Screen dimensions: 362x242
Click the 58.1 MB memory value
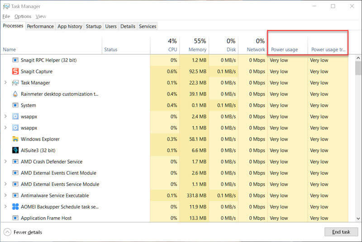point(198,139)
